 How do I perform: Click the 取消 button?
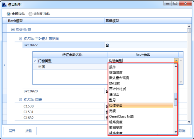click(x=182, y=131)
